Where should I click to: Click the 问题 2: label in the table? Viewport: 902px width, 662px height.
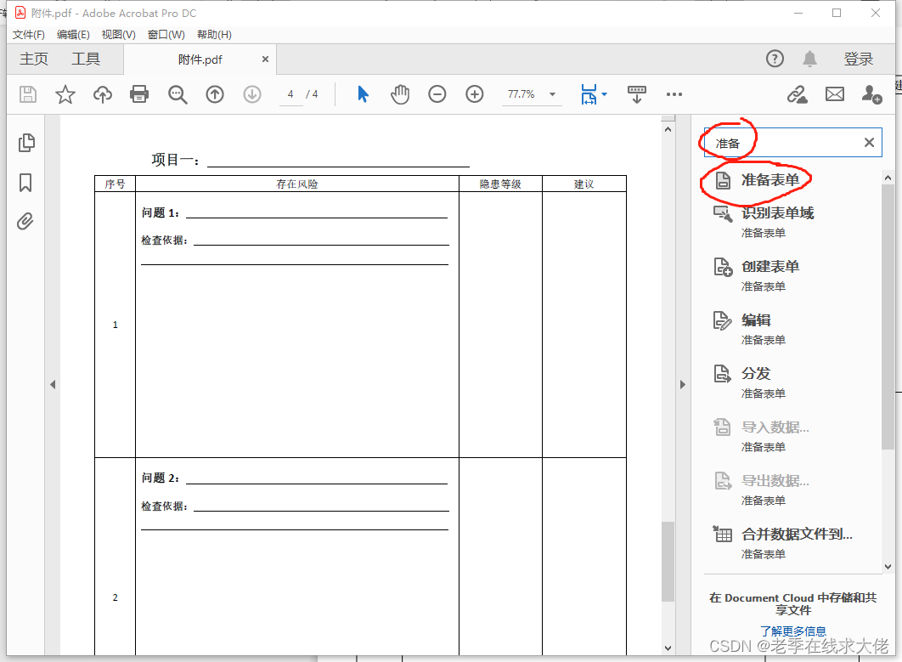[161, 478]
